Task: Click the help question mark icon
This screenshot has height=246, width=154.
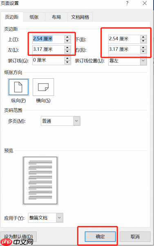Action: [127, 3]
